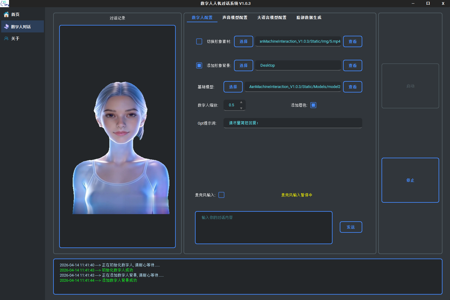Increase 数字人缩放 with up arrow
The width and height of the screenshot is (450, 300).
[x=241, y=102]
